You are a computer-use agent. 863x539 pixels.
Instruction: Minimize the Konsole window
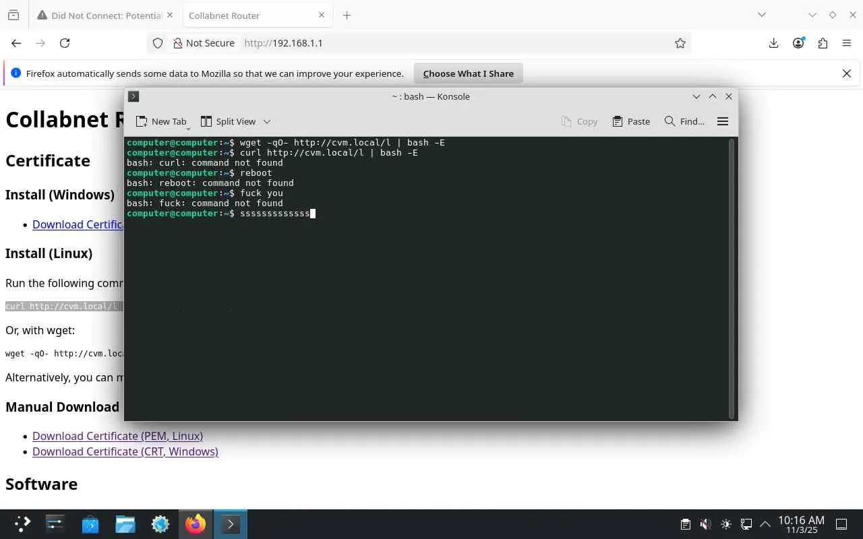696,96
